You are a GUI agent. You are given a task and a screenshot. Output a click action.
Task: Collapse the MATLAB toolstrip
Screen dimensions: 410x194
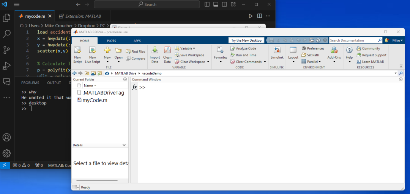401,66
